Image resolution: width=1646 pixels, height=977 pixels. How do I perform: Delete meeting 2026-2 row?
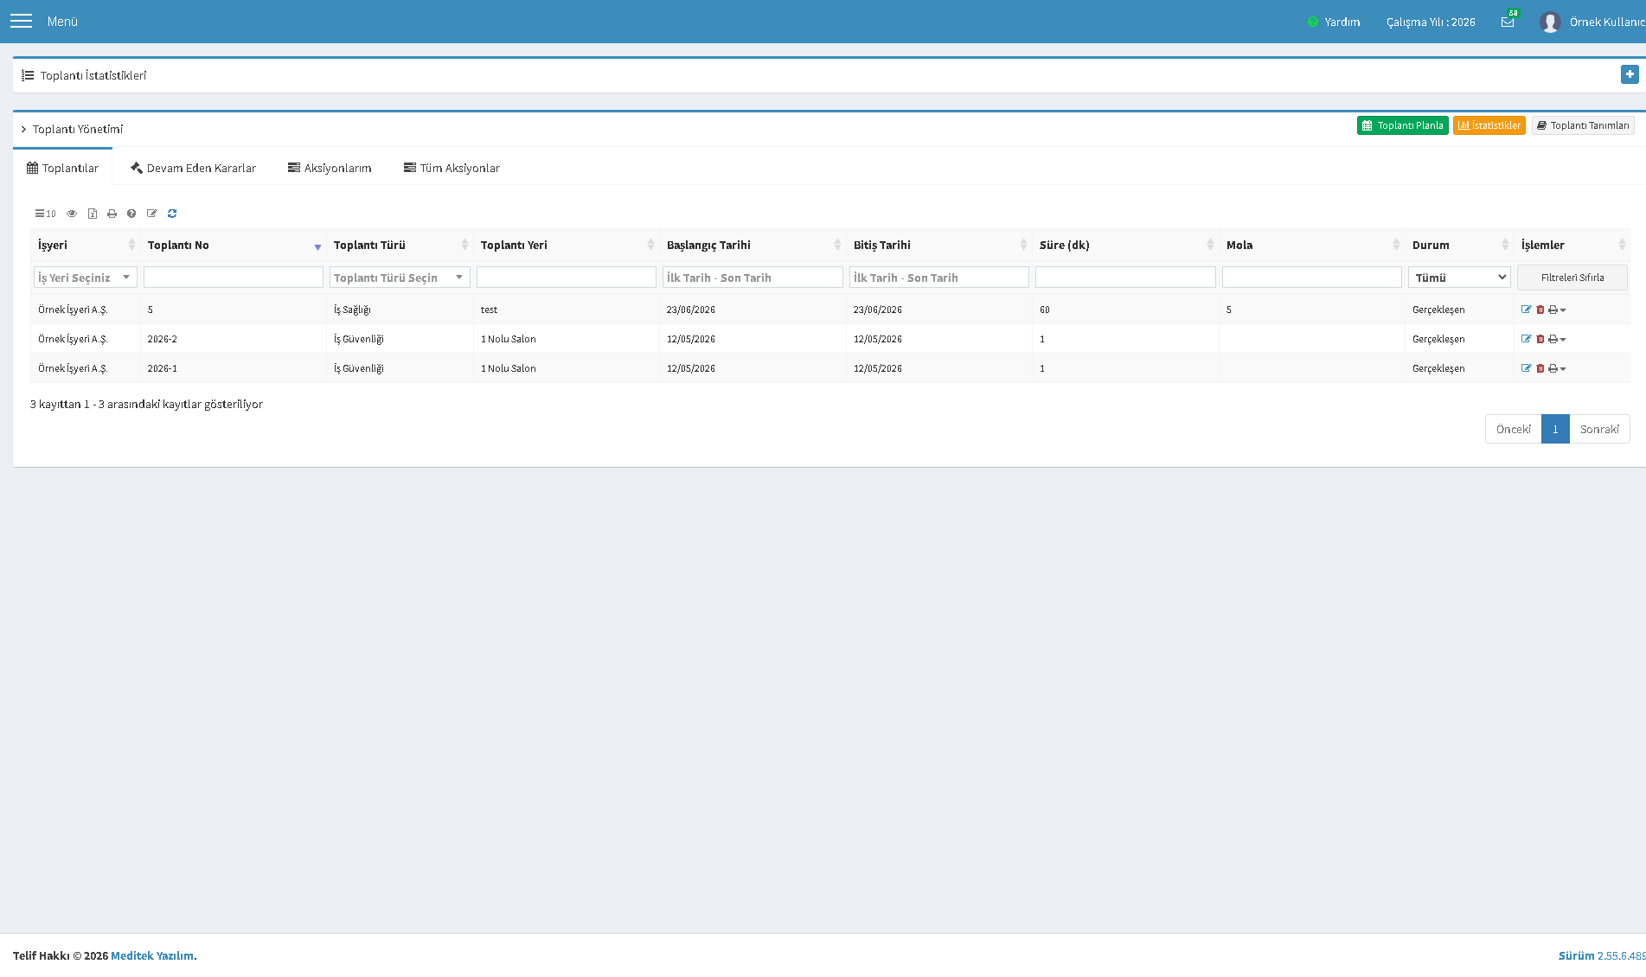click(1540, 339)
